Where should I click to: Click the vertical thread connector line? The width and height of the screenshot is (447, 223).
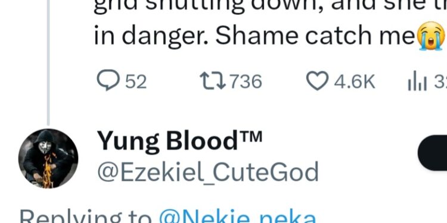(48, 62)
